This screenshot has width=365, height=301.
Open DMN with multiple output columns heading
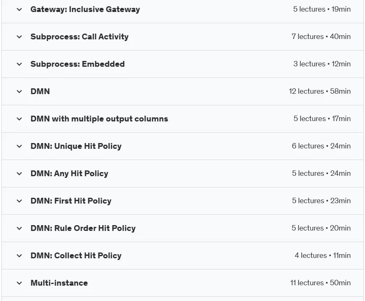click(x=99, y=119)
